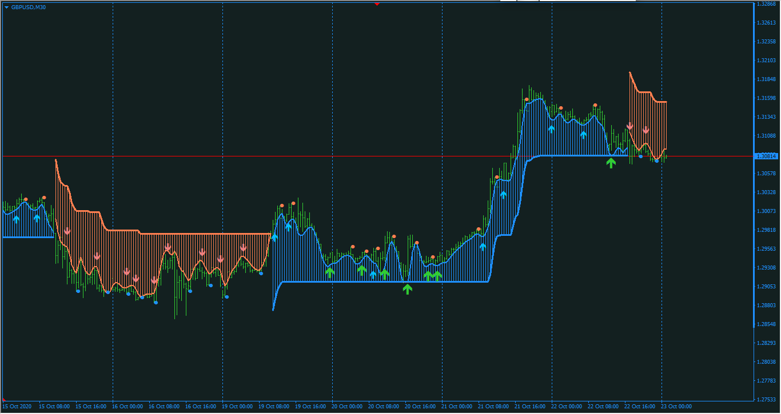Viewport: 781px width, 414px height.
Task: Click the 20 Oct 08:00 time label
Action: tap(384, 407)
